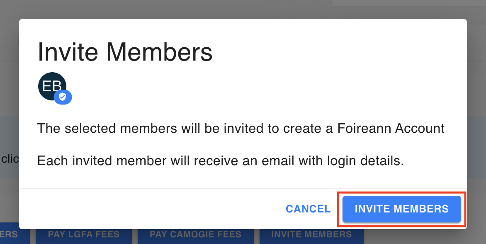Click the highlighted INVITE MEMBERS button

401,209
